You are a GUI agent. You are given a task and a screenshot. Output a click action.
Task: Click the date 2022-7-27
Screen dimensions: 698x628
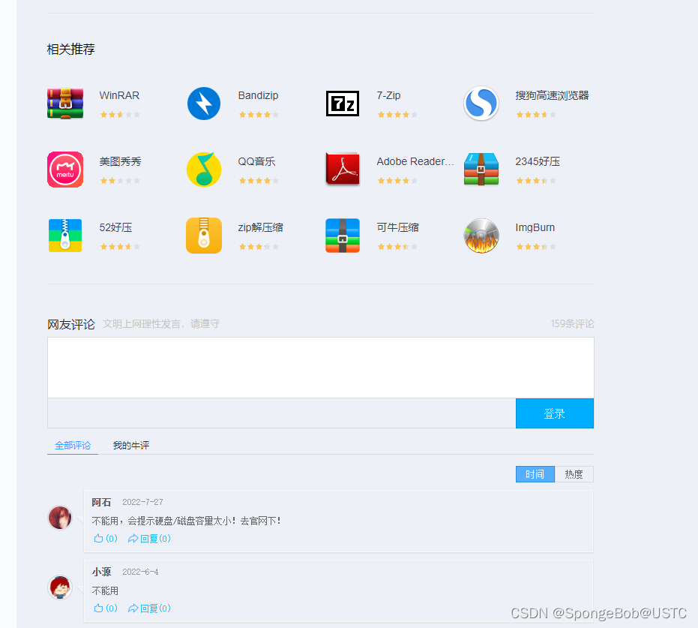point(143,503)
